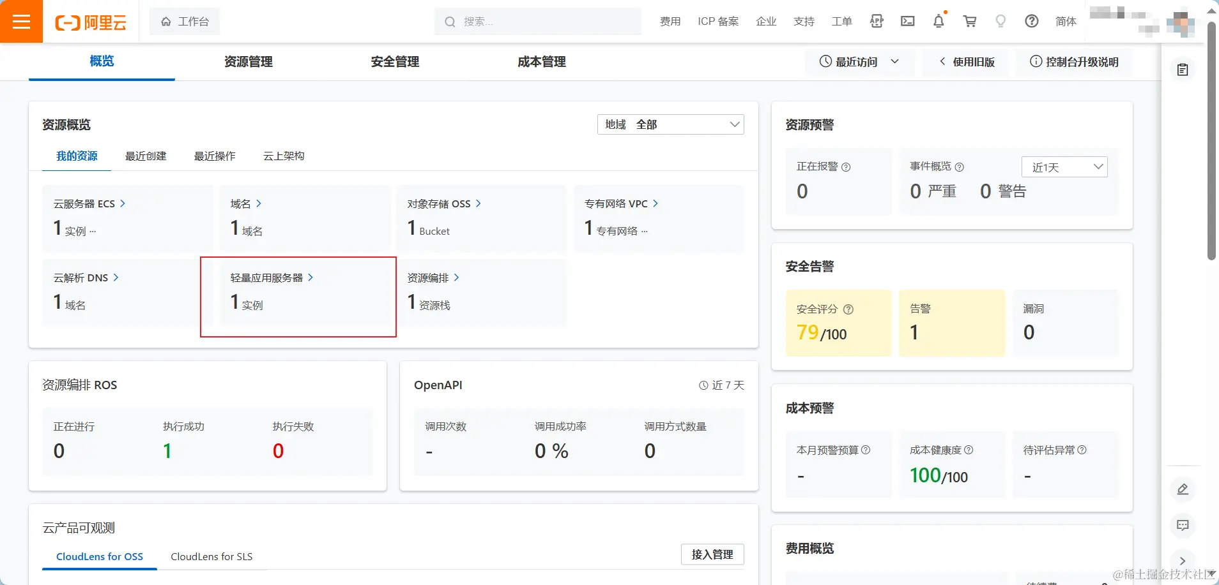Open 控制台升级说明

(x=1074, y=62)
